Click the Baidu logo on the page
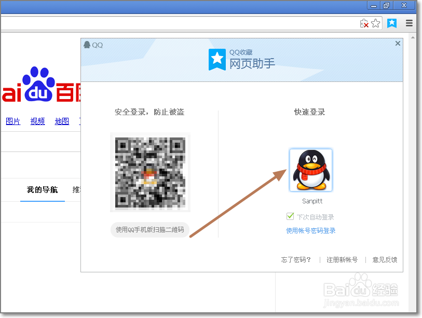Viewport: 422px width, 318px height. tap(41, 85)
